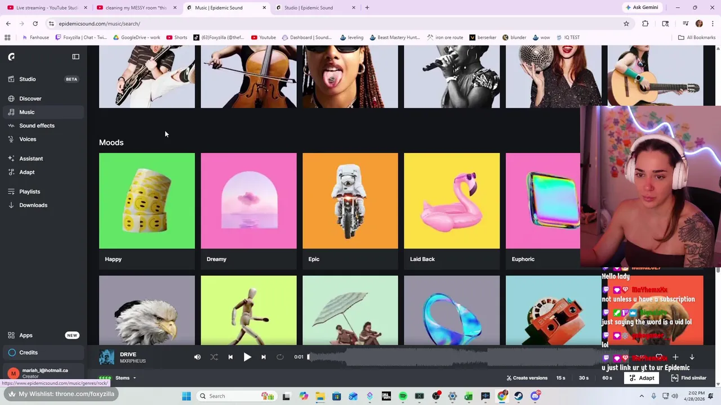721x405 pixels.
Task: Switch to cleaning my MESSY room tab
Action: (x=137, y=8)
